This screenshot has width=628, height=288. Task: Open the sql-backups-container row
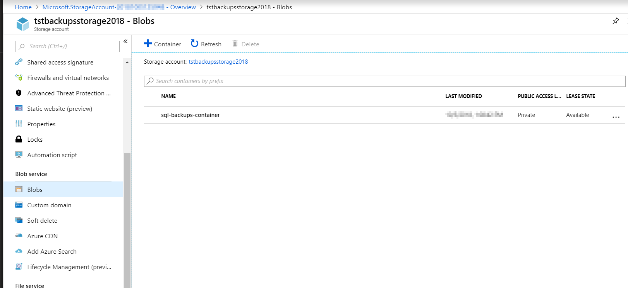click(384, 115)
